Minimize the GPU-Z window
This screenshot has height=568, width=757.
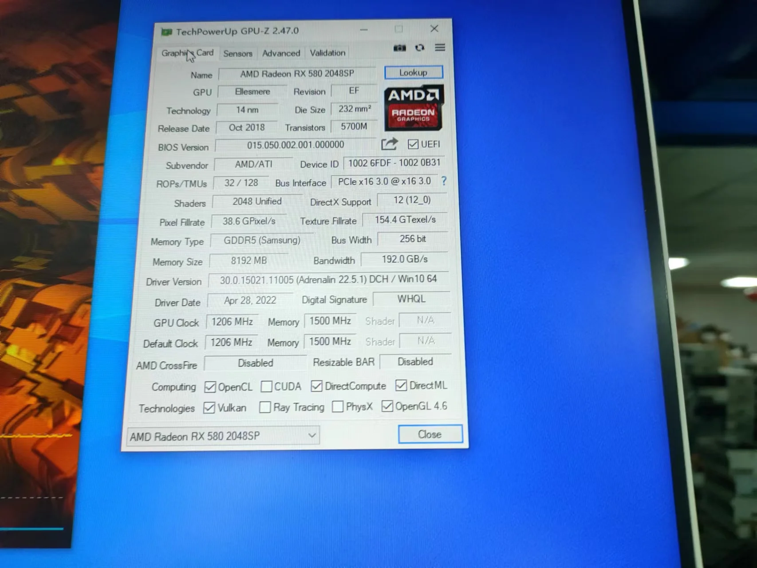[x=364, y=30]
